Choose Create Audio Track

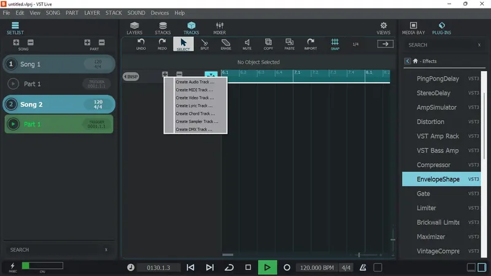tap(195, 82)
